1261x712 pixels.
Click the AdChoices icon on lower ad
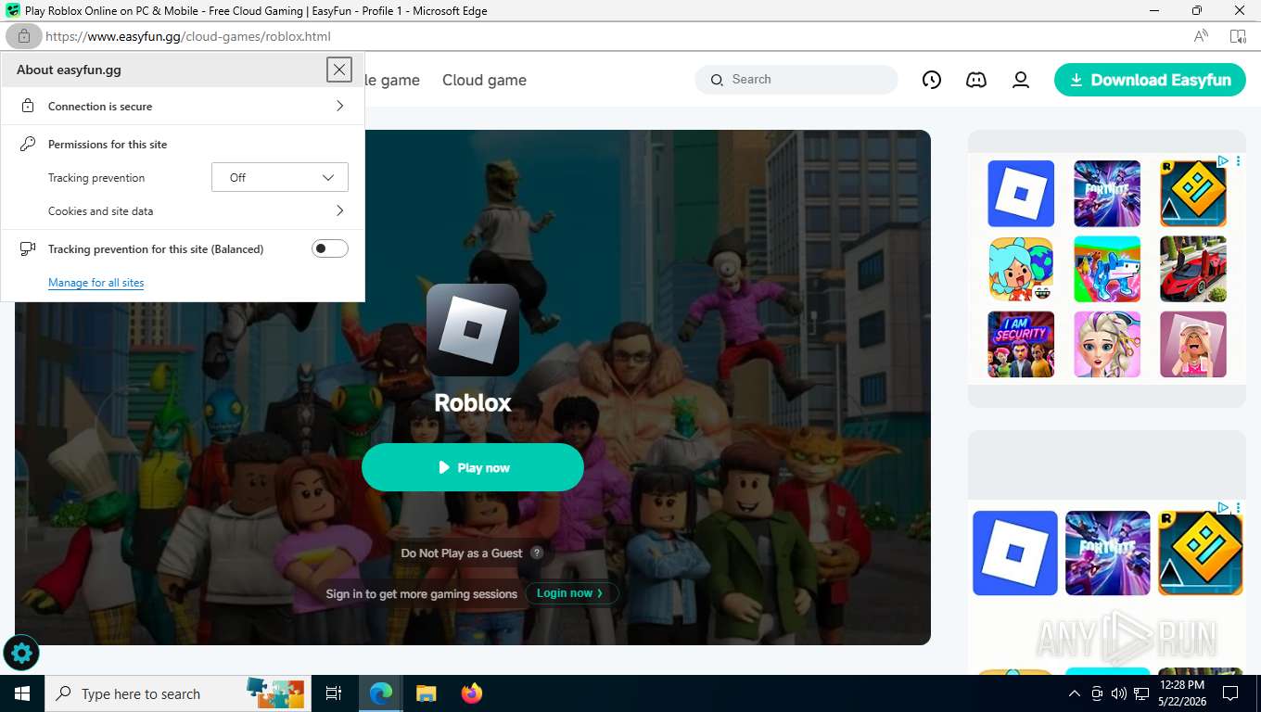(1223, 507)
